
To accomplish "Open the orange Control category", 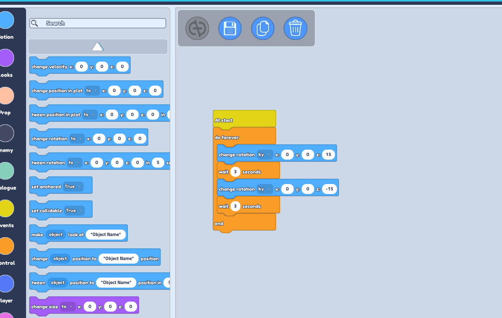I will pos(6,246).
